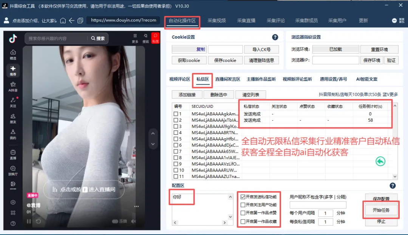
Task: Click the Cookie设置 help question mark icon
Action: [275, 37]
